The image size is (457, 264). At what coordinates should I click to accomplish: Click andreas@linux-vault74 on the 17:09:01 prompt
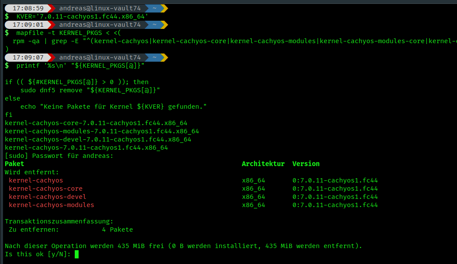tap(100, 25)
